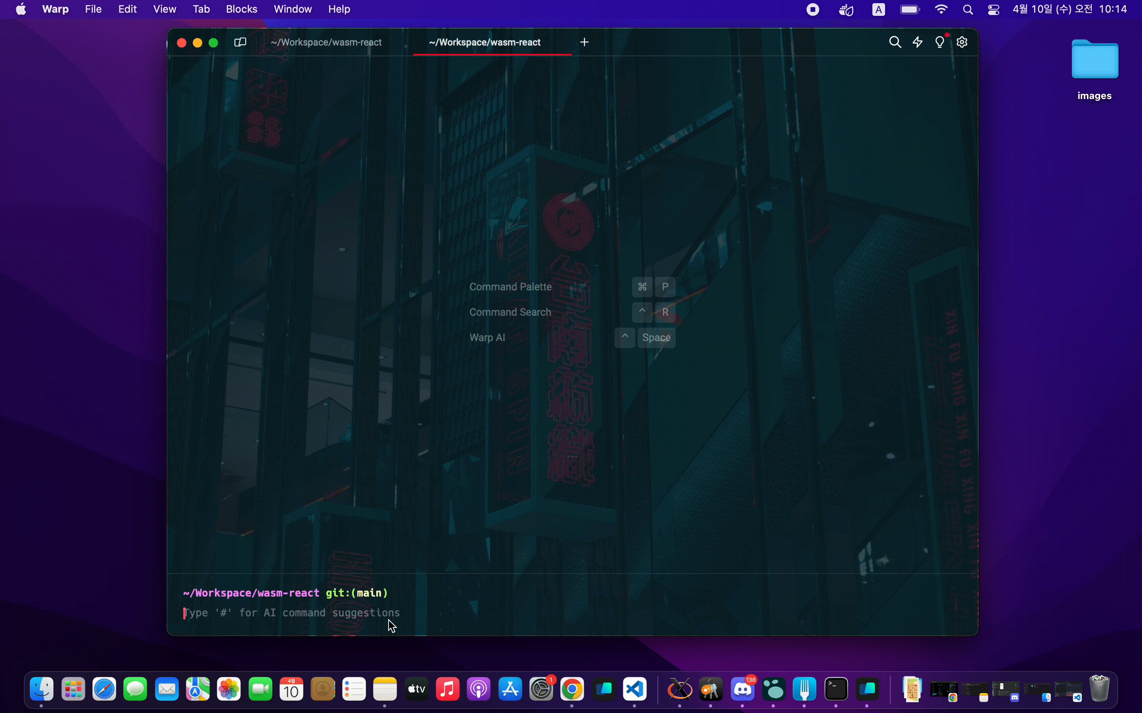Open Warp settings gear icon
This screenshot has height=713, width=1142.
click(x=962, y=42)
